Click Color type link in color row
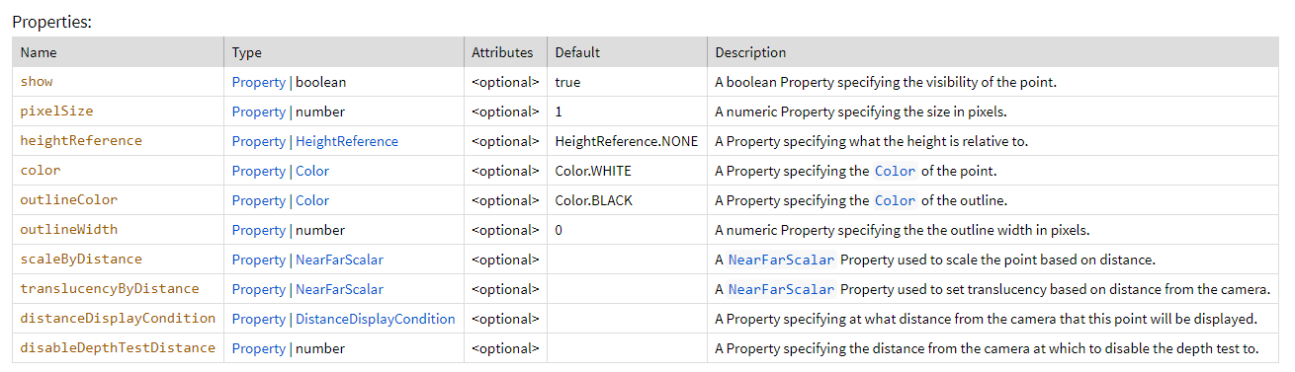 pos(312,171)
